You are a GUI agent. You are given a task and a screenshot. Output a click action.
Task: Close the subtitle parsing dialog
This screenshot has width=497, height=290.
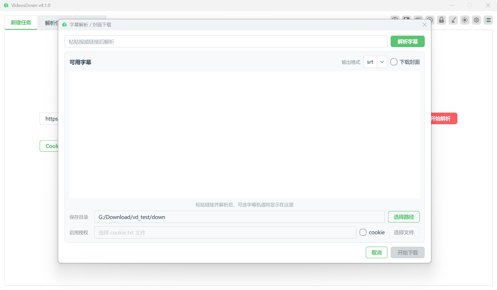point(425,25)
